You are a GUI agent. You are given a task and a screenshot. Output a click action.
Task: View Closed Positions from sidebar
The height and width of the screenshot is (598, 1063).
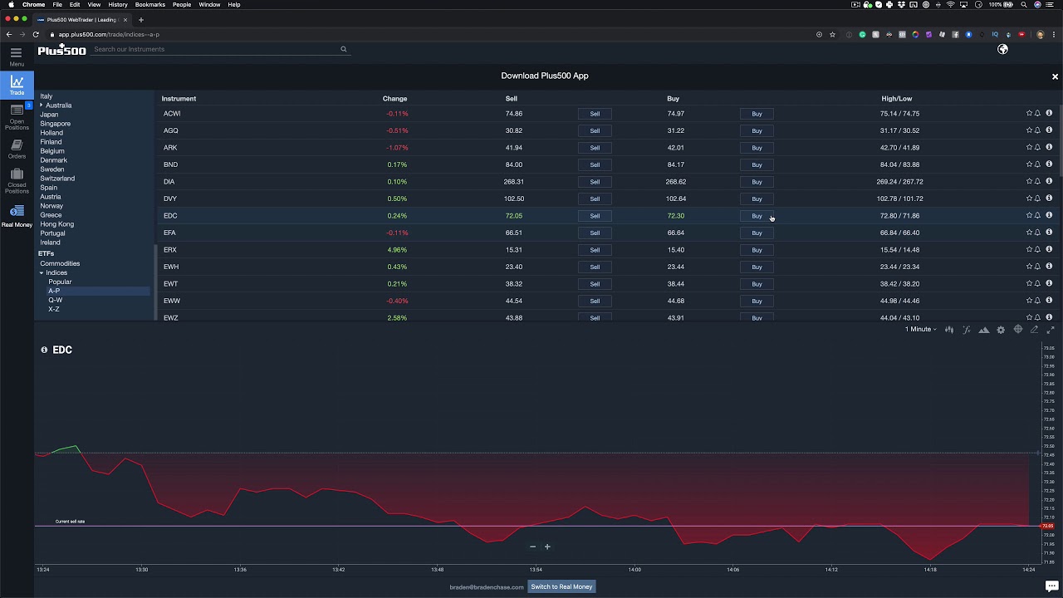[17, 181]
